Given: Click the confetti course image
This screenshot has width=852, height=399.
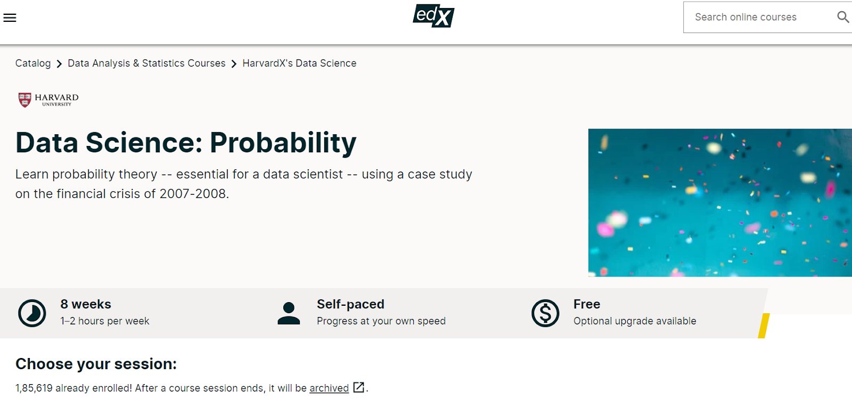Looking at the screenshot, I should click(719, 202).
